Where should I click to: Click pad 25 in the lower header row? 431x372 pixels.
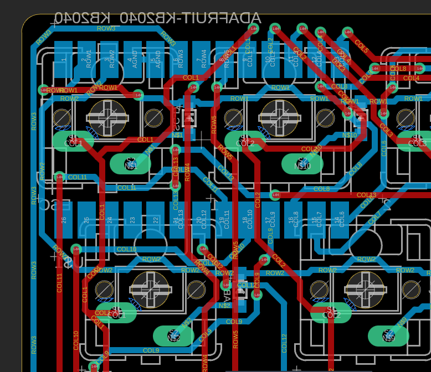(x=86, y=220)
